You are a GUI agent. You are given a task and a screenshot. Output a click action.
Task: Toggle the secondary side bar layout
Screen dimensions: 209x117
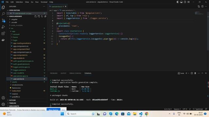[x=185, y=2]
